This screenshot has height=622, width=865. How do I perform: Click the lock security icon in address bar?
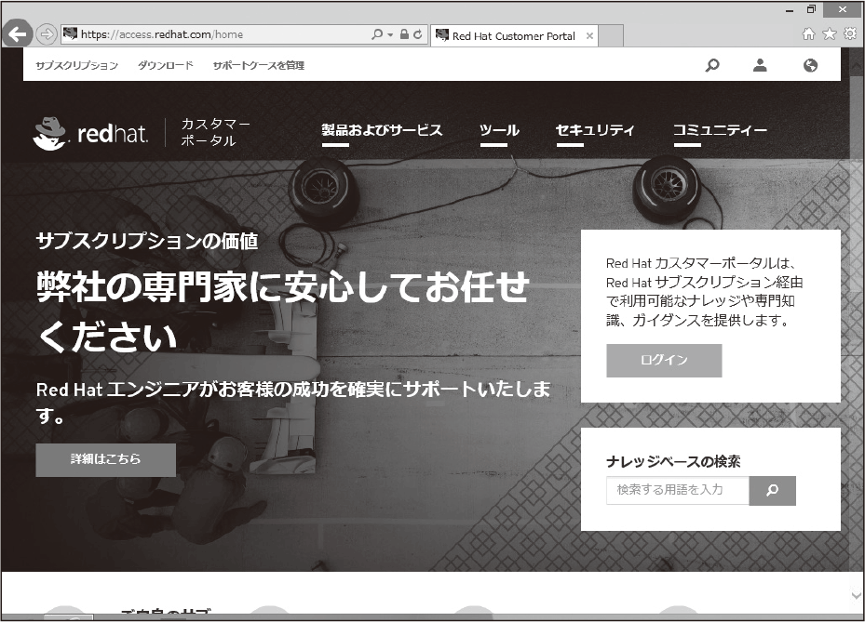[x=404, y=34]
